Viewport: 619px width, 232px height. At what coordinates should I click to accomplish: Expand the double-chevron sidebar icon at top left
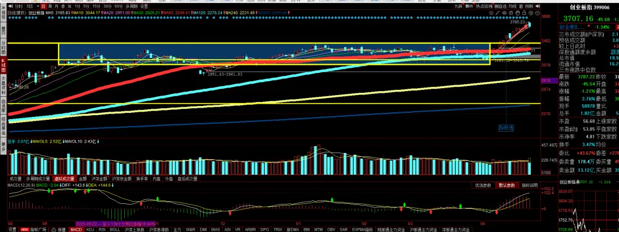[3, 7]
